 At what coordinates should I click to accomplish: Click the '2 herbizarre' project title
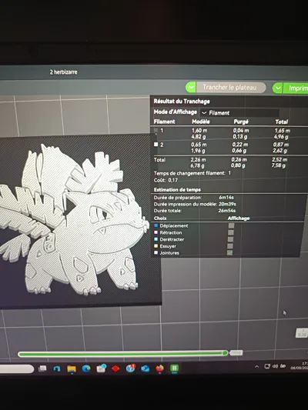(64, 72)
